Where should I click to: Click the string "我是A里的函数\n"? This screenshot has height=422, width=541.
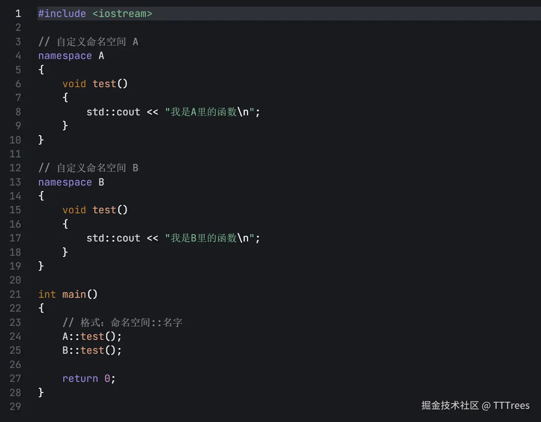coord(210,112)
